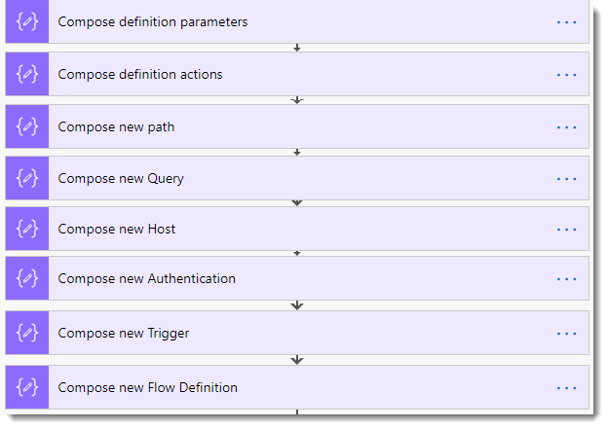Click the arrow connector above Compose new Trigger
Image resolution: width=608 pixels, height=429 pixels.
coord(297,305)
